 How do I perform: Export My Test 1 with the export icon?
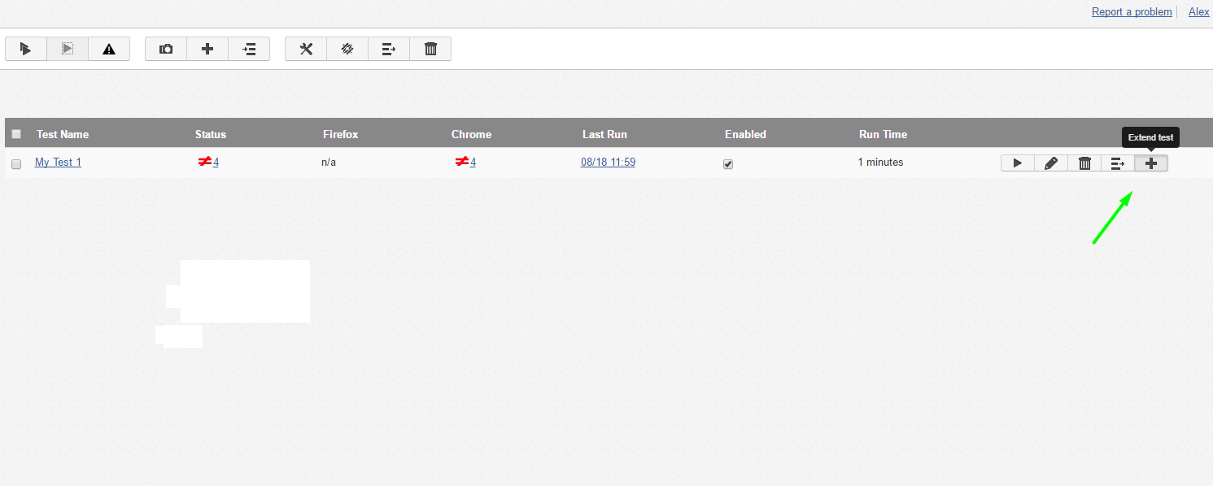coord(1118,163)
